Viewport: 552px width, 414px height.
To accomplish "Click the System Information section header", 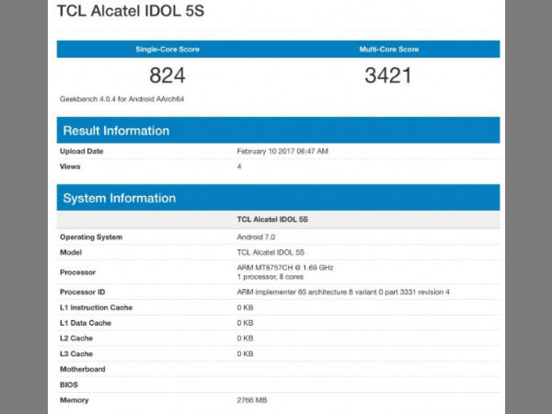I will tap(278, 198).
